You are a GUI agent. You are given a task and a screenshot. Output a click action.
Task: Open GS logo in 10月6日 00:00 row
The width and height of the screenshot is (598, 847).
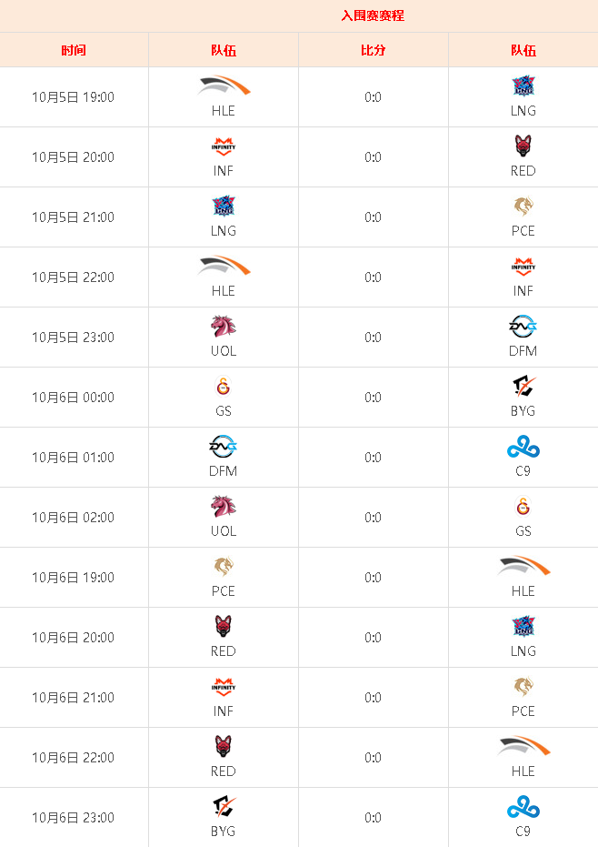coord(224,387)
